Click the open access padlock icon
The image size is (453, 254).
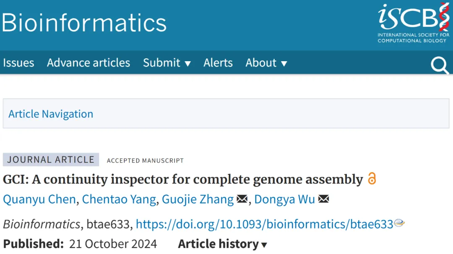pyautogui.click(x=372, y=179)
